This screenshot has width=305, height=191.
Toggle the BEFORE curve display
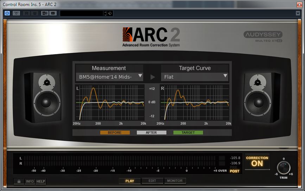[x=115, y=133]
